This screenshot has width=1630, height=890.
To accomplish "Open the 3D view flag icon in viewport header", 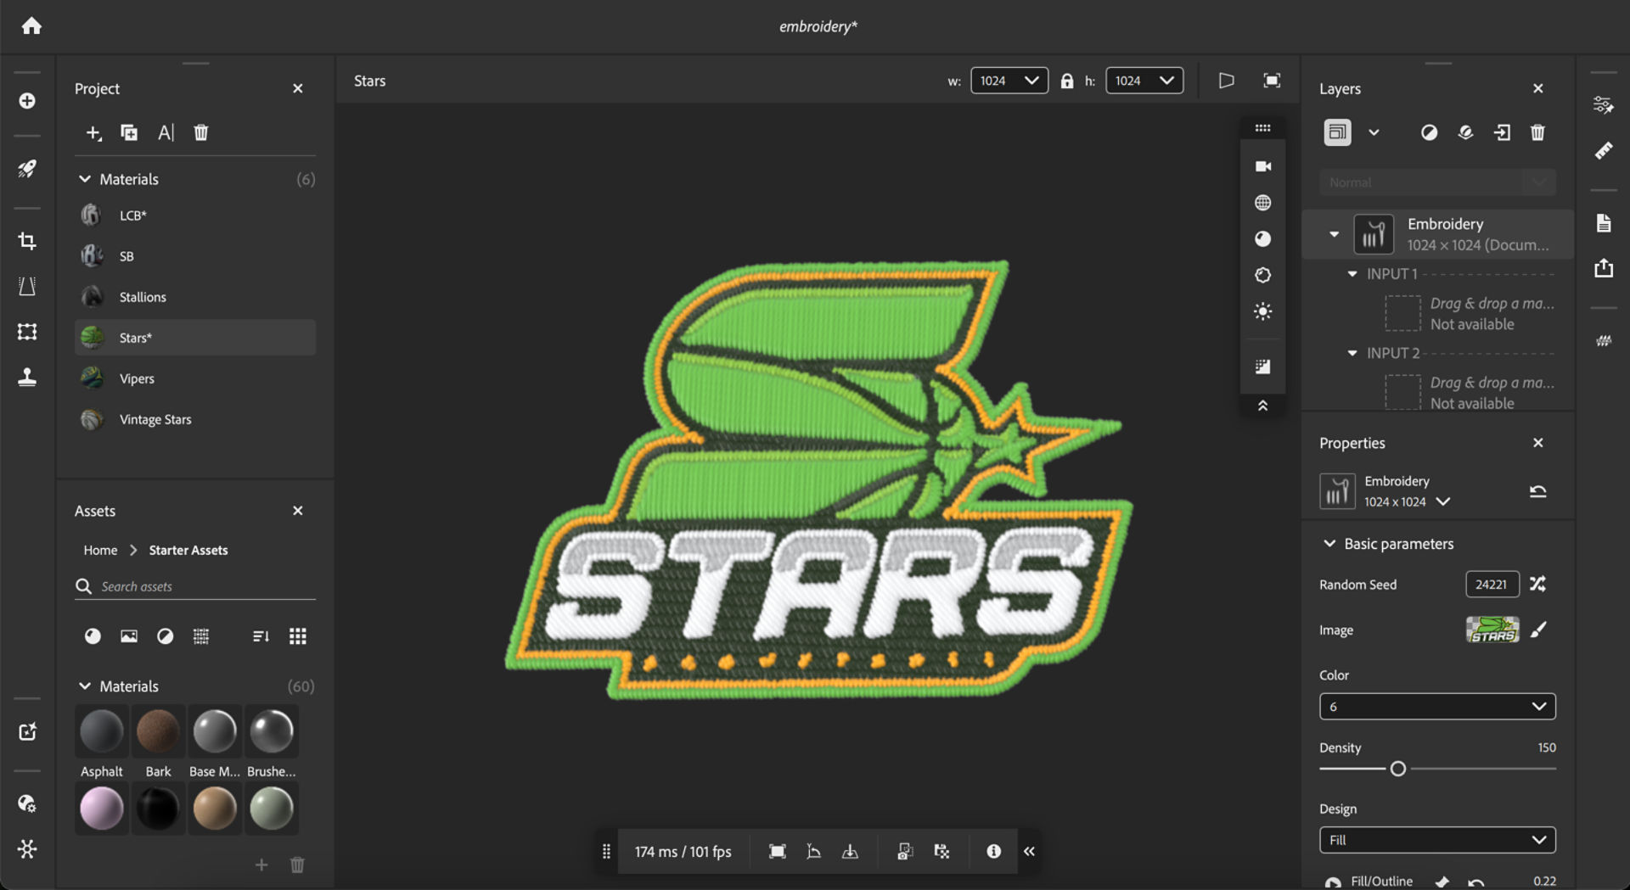I will point(1226,81).
